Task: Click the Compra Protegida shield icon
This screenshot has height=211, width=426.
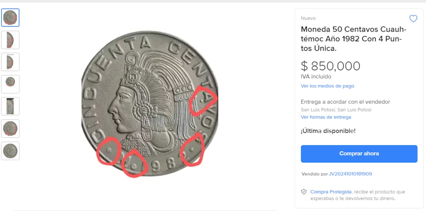Action: tap(304, 192)
